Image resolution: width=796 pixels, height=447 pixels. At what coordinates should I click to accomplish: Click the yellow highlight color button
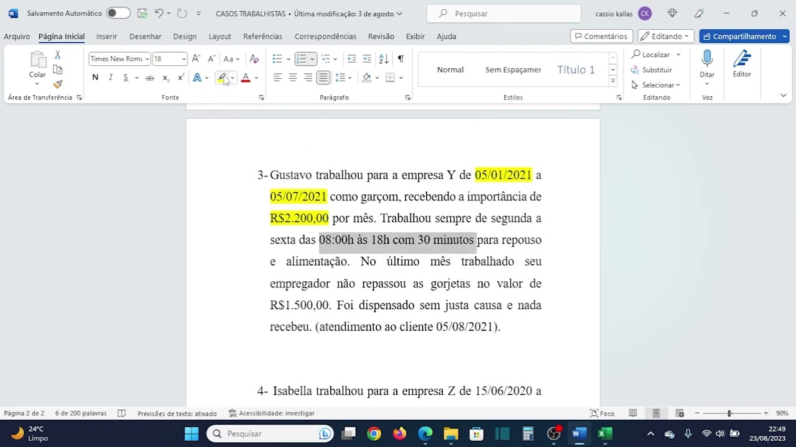[x=222, y=78]
